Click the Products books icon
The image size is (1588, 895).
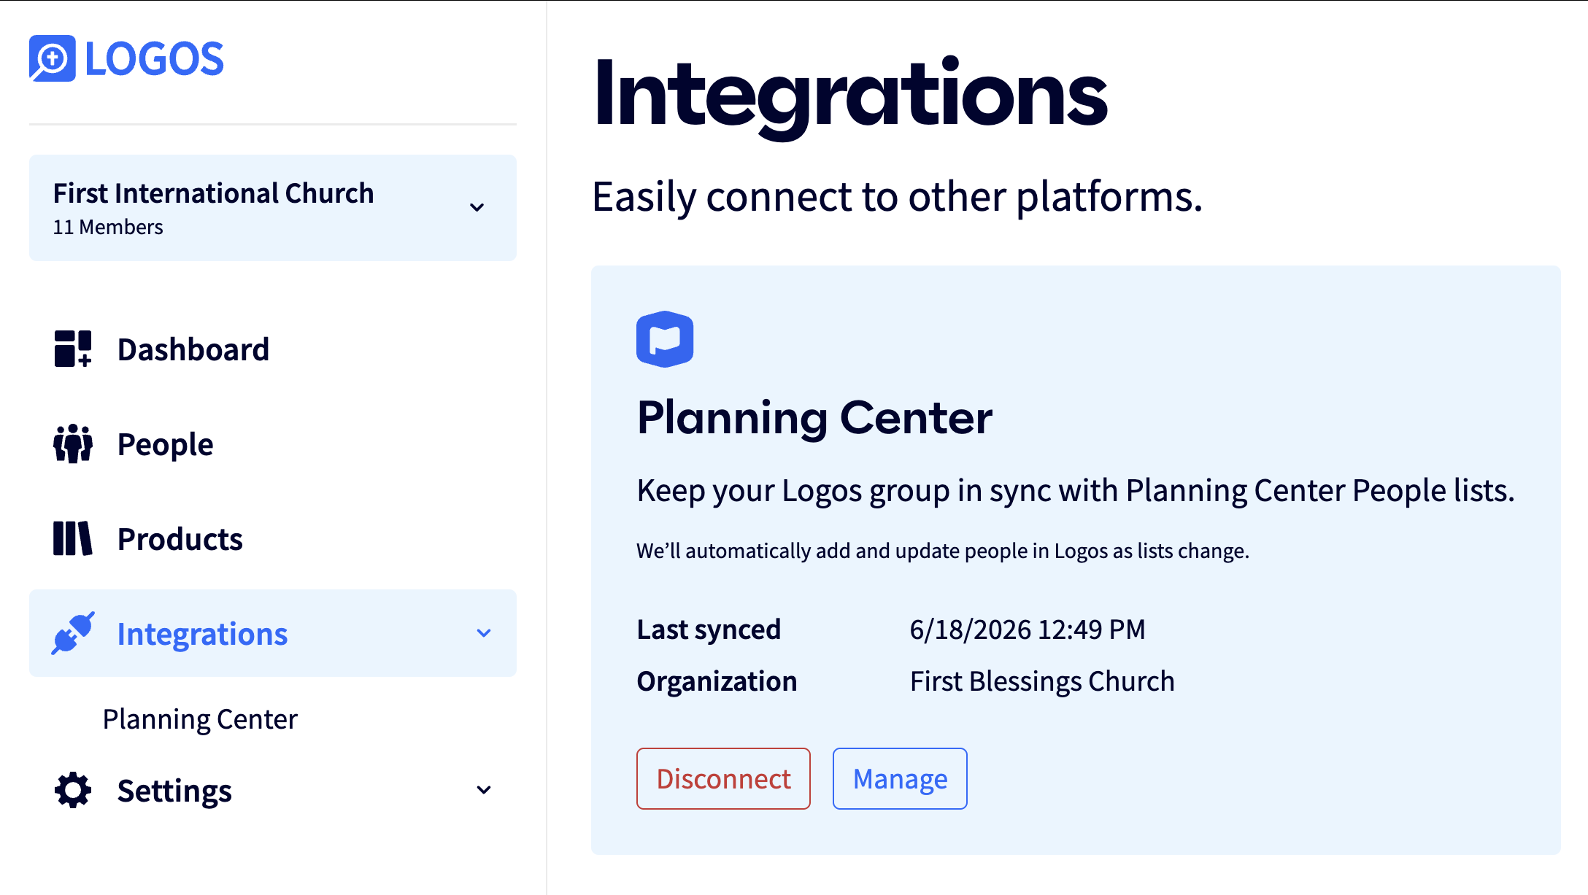(73, 538)
